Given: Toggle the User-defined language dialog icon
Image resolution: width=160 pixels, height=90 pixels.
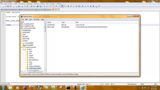Looking at the screenshot, I should click(65, 6).
